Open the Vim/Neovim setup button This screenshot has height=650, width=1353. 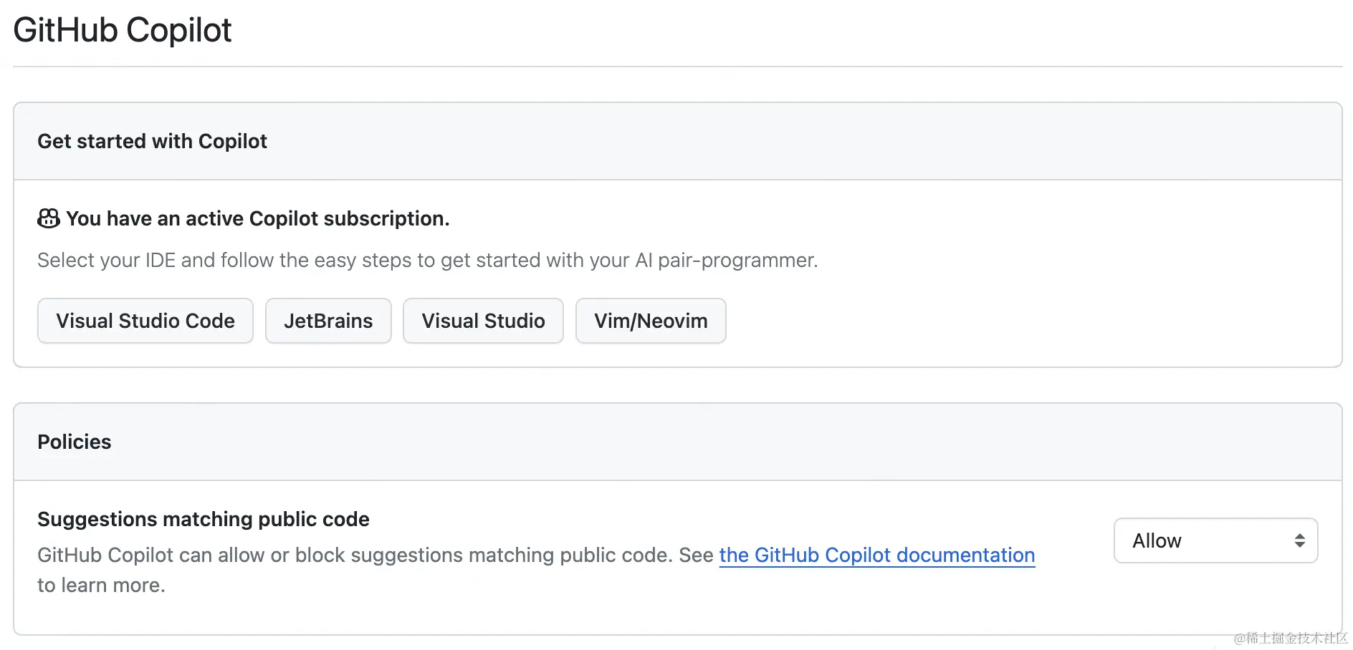[x=651, y=321]
